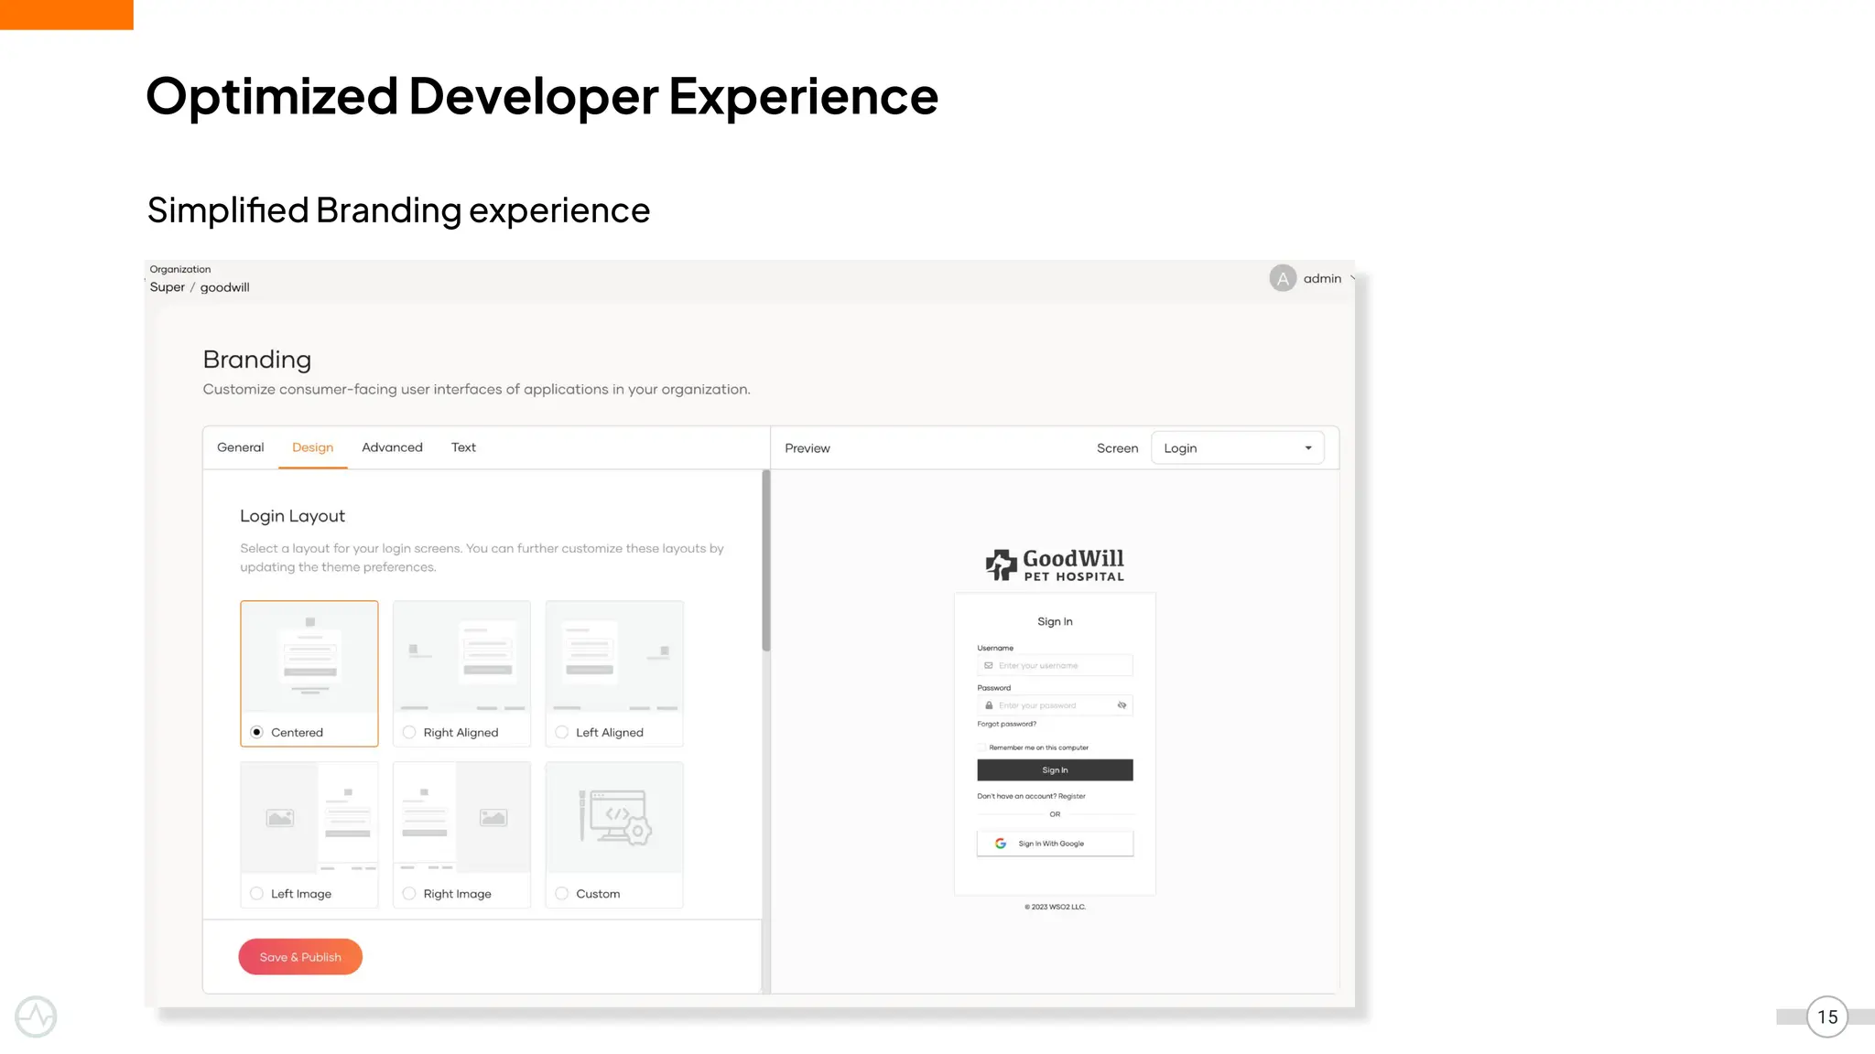Click the lock icon in Password field

989,705
